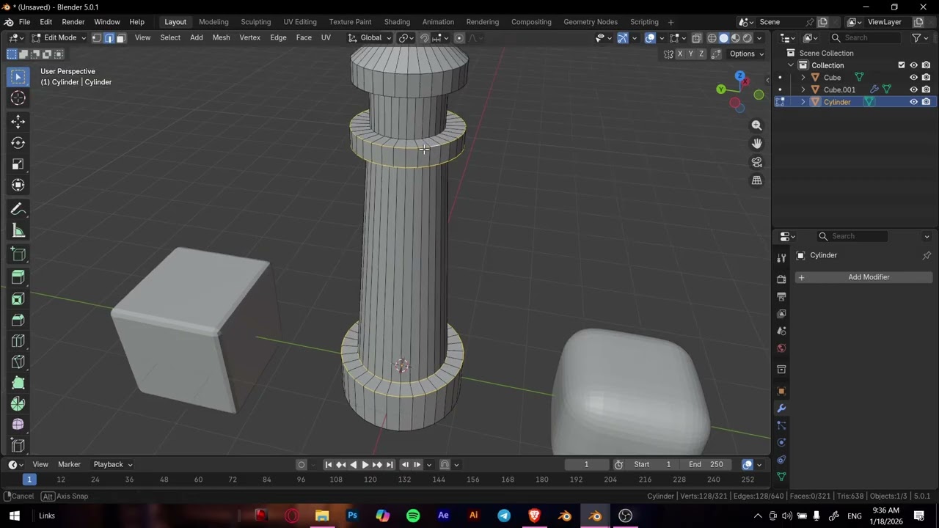
Task: Select the Edge Slide tool
Action: click(18, 446)
